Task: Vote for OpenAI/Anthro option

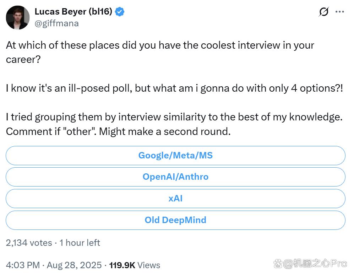Action: pos(175,177)
